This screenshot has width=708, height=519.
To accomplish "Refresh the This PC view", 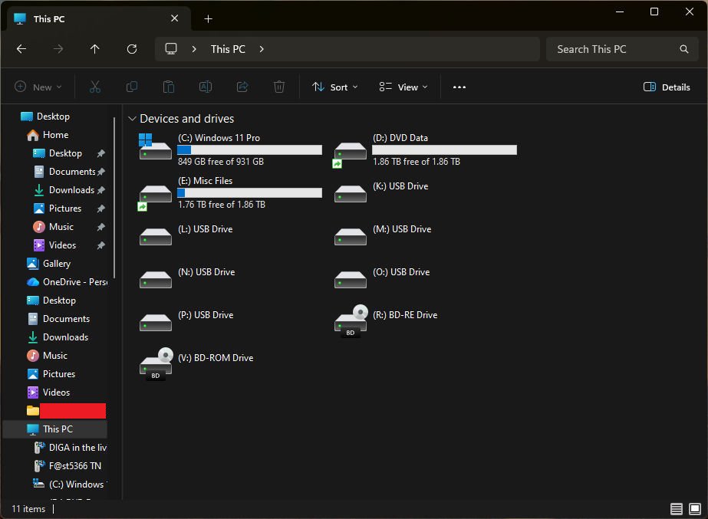I will click(x=132, y=49).
